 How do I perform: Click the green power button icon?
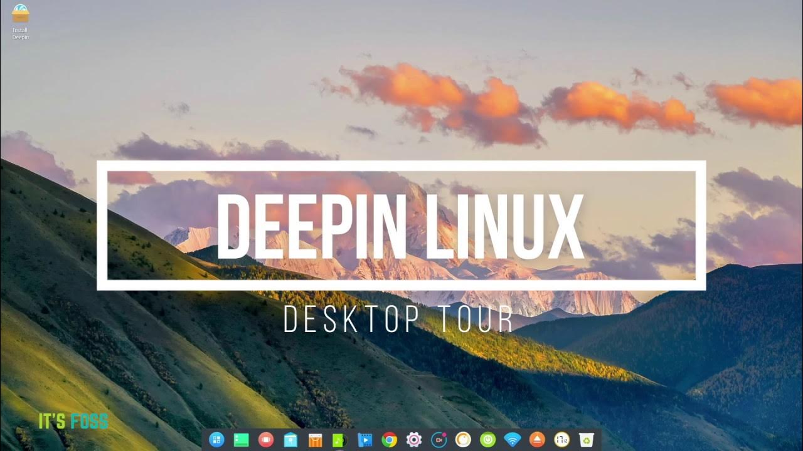(x=487, y=440)
